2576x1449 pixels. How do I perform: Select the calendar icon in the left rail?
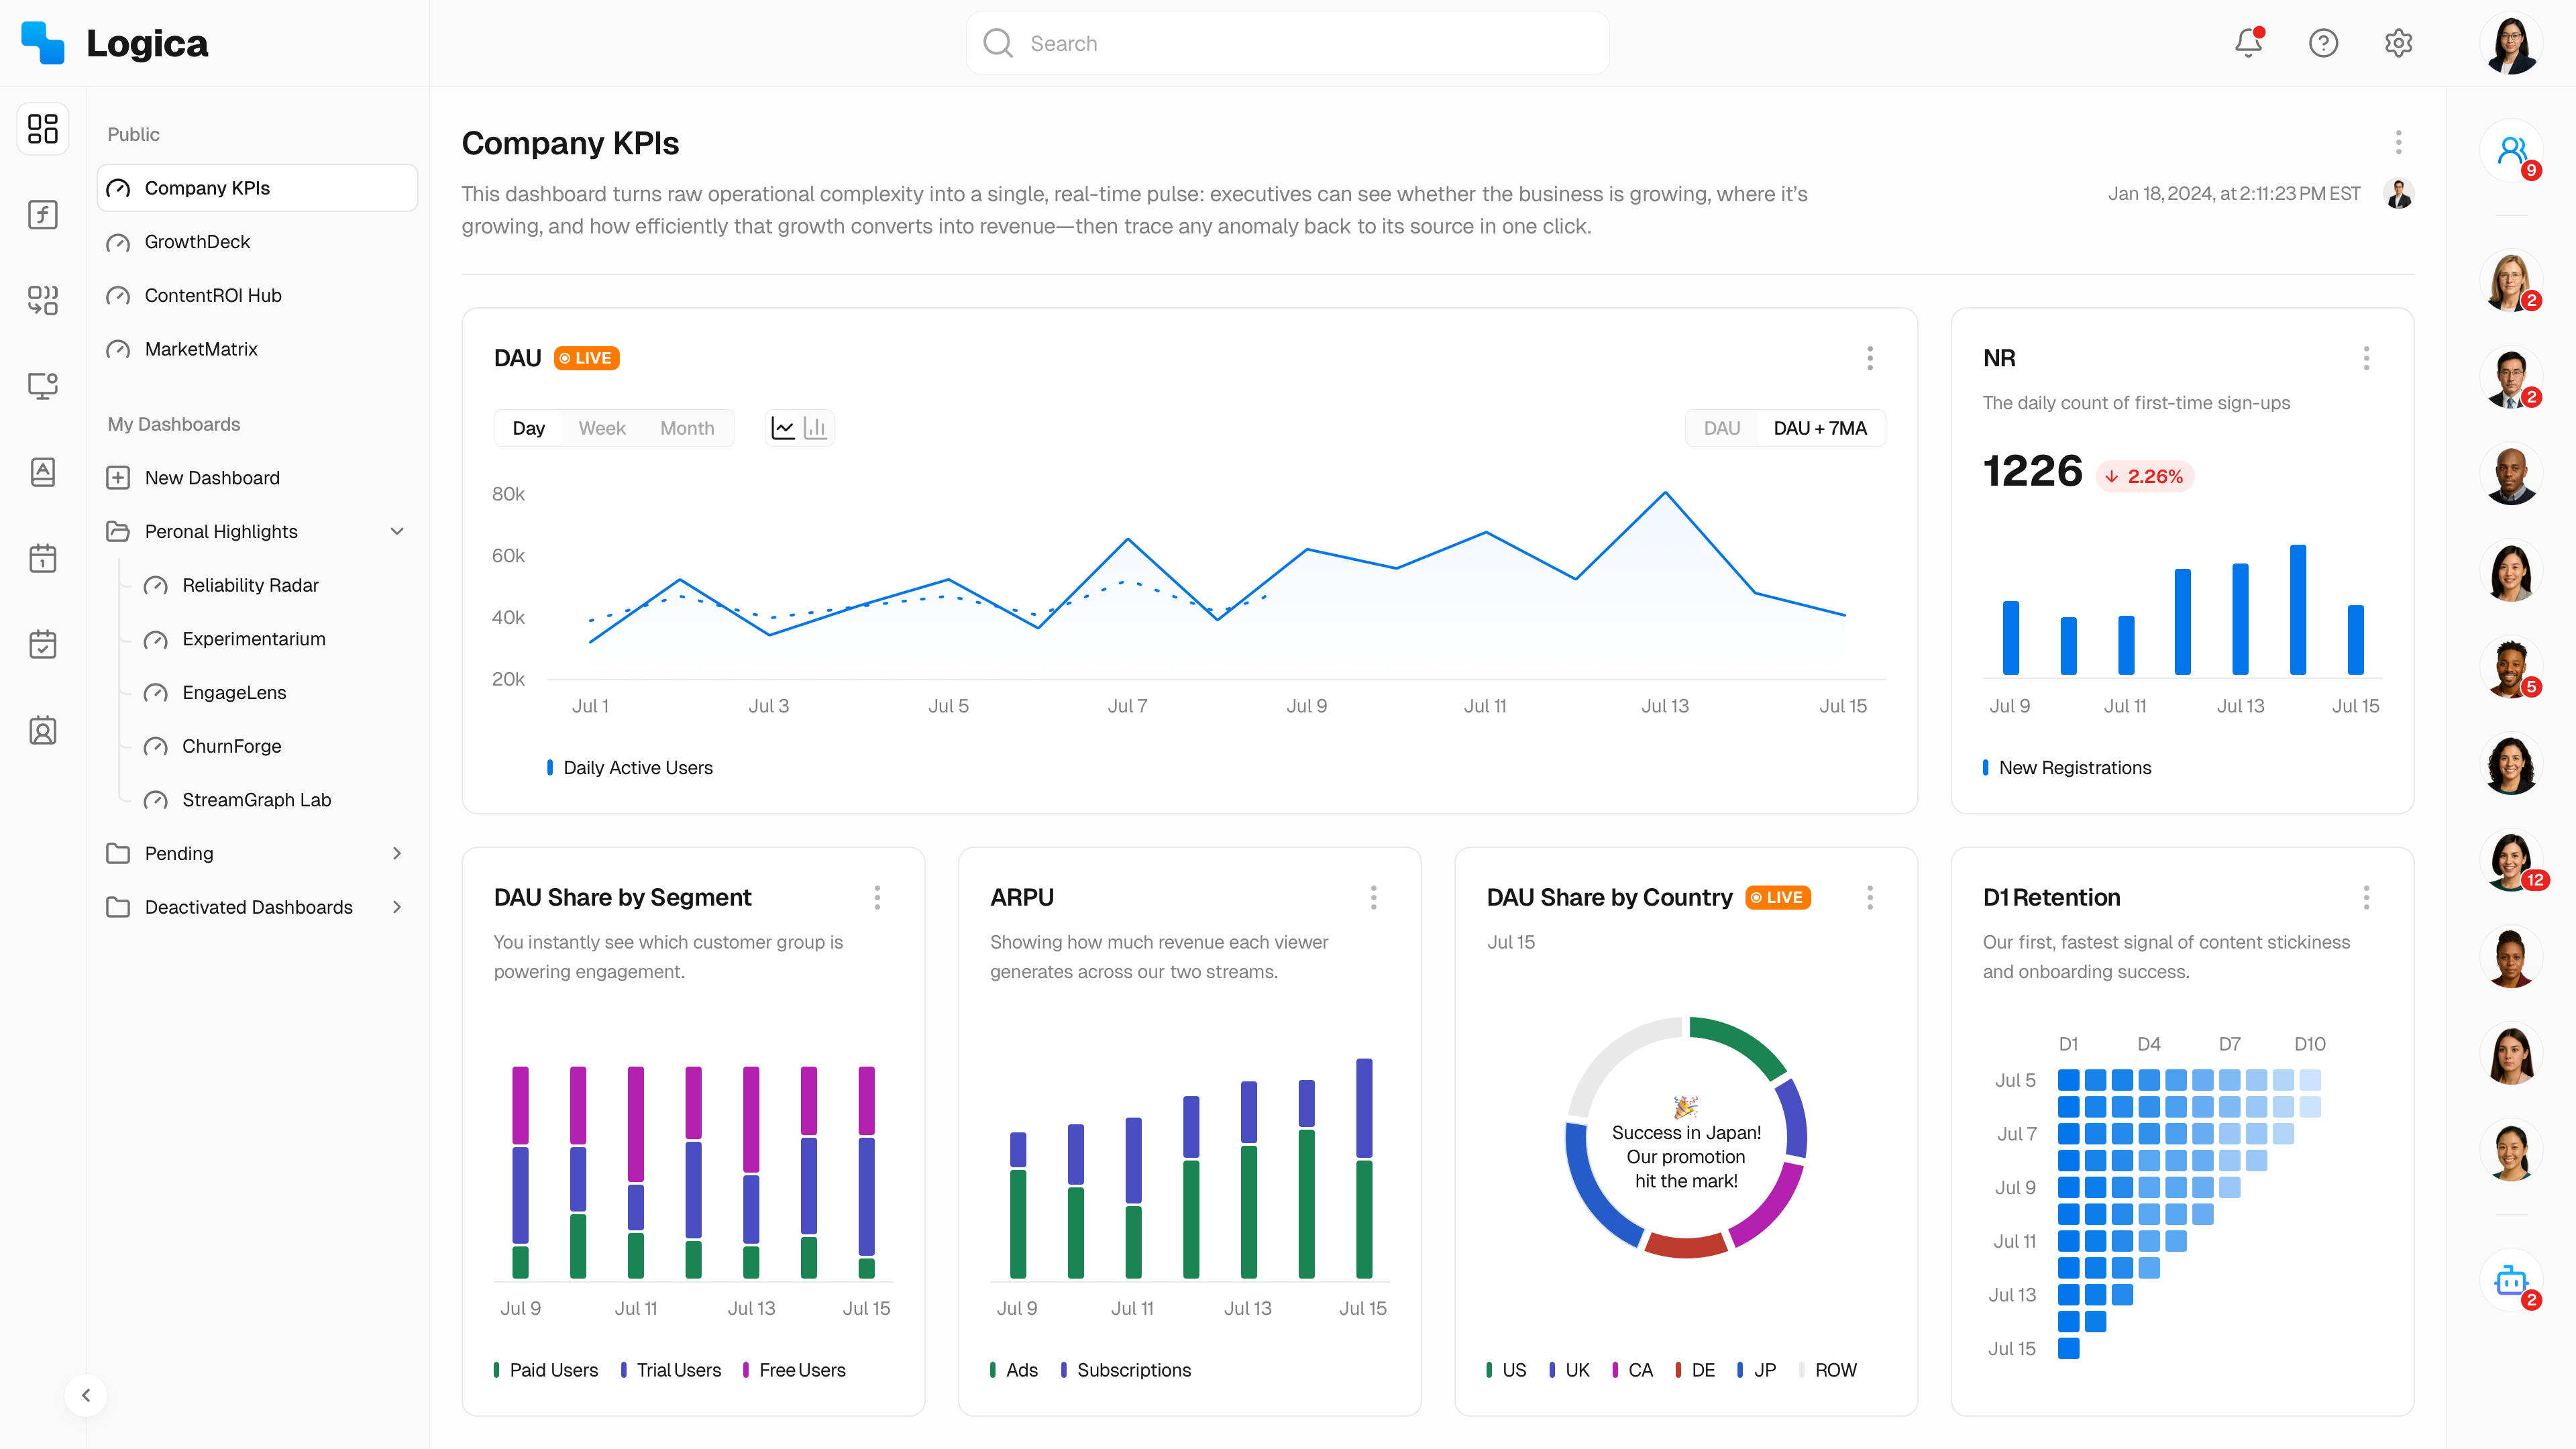coord(43,558)
